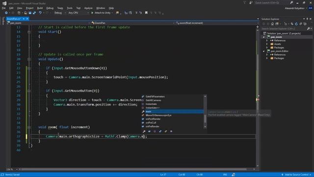
Task: Click the fourth IntelliSense filter icon
Action: pos(160,131)
